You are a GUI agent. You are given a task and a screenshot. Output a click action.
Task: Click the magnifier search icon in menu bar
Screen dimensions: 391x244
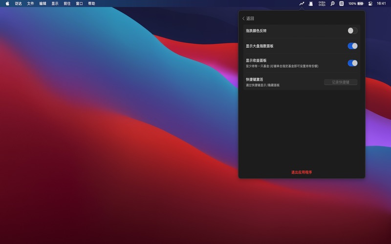pyautogui.click(x=332, y=3)
